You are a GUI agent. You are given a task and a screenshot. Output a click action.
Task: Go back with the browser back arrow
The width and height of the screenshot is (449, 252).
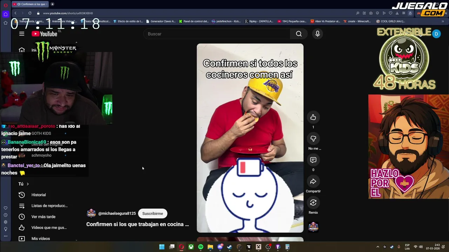(x=15, y=13)
